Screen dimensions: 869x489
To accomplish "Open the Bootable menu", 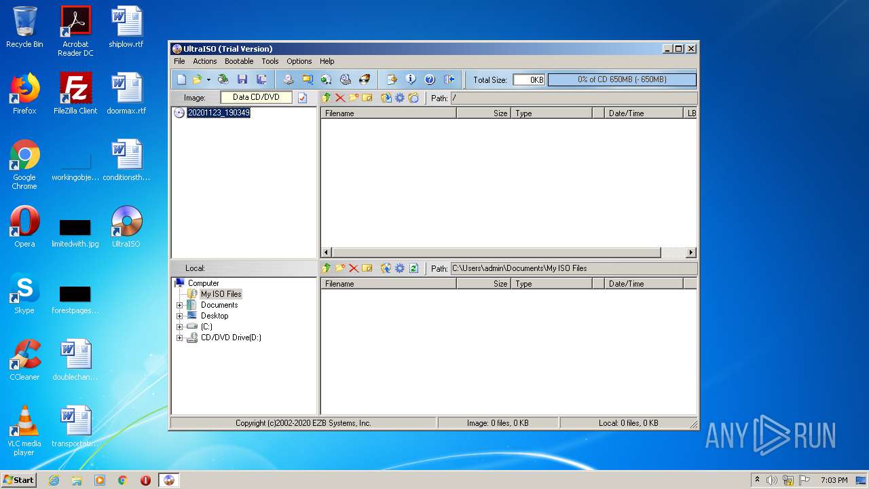I will point(239,61).
